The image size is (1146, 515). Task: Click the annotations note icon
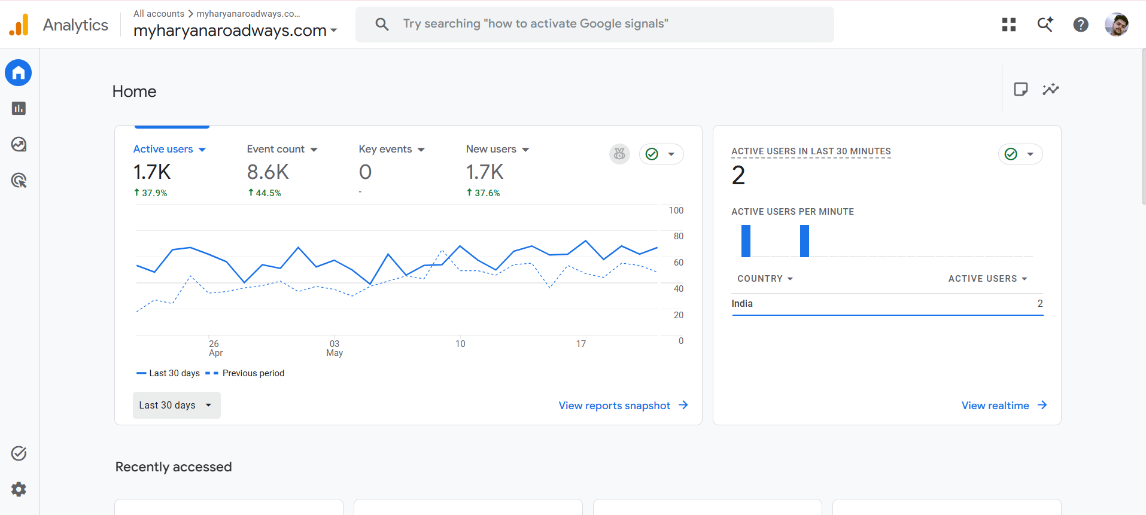point(1021,89)
